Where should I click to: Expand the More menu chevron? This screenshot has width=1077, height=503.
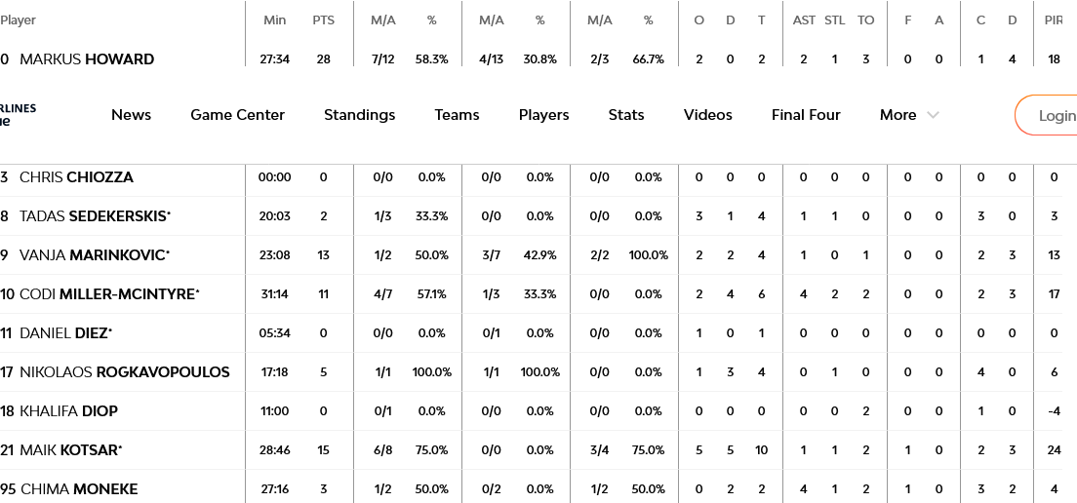pyautogui.click(x=933, y=115)
